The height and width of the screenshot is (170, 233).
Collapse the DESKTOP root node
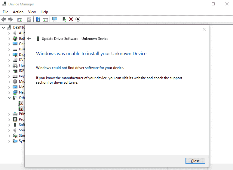[4, 28]
